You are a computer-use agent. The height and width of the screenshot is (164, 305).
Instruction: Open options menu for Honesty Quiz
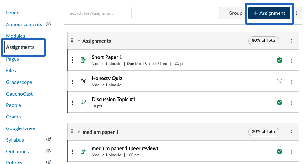pos(291,82)
